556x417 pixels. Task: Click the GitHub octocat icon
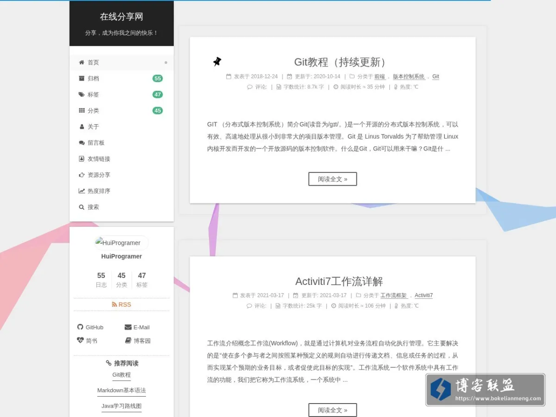(x=80, y=327)
